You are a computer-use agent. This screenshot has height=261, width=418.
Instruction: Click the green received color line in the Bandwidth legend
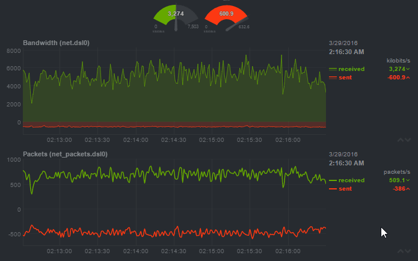pyautogui.click(x=333, y=69)
